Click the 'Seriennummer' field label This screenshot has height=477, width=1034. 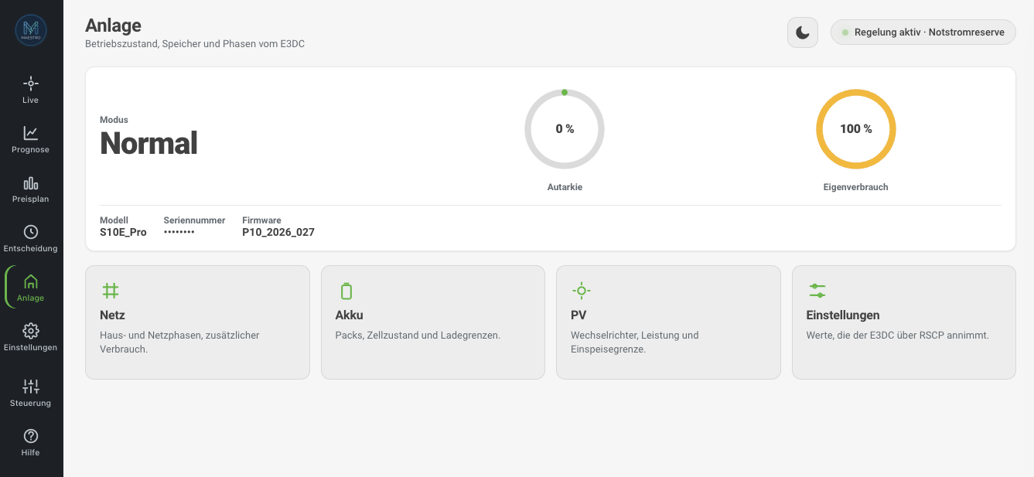[x=194, y=220]
